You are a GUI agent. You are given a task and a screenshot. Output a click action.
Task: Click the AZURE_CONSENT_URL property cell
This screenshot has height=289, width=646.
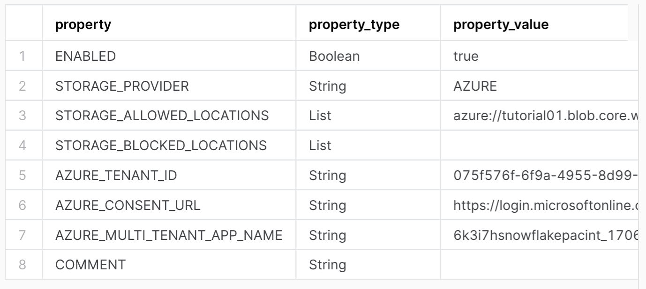[128, 205]
